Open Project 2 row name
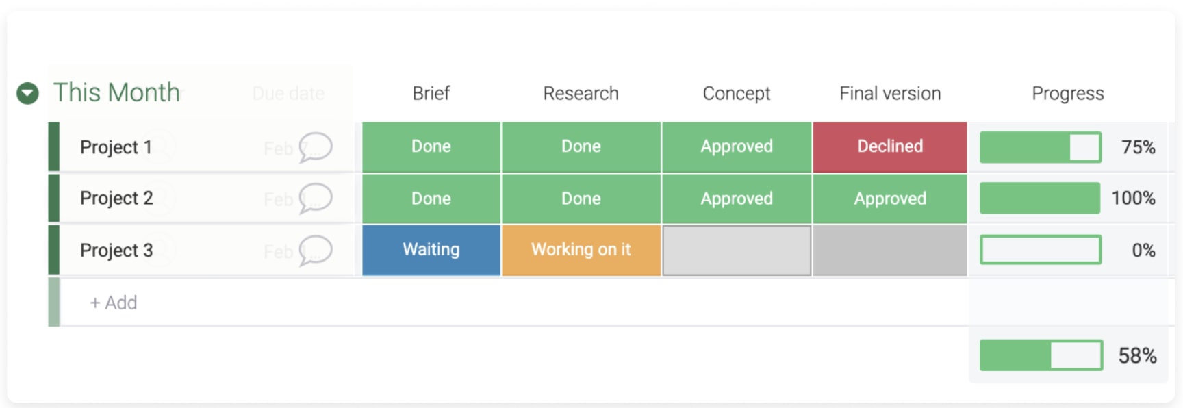The image size is (1183, 408). (x=116, y=199)
